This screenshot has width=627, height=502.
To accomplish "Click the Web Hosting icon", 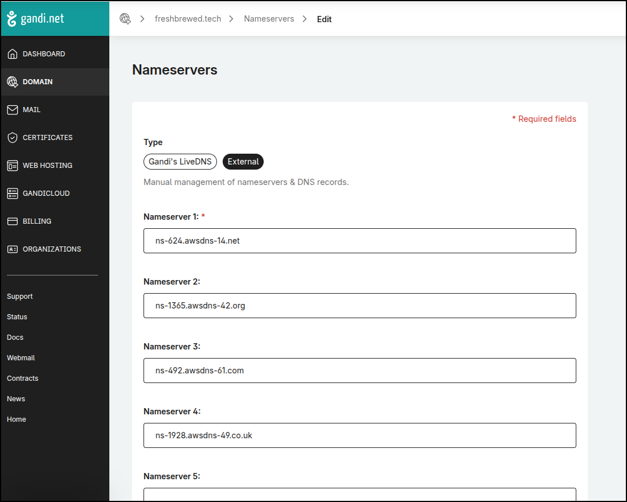I will coord(13,166).
